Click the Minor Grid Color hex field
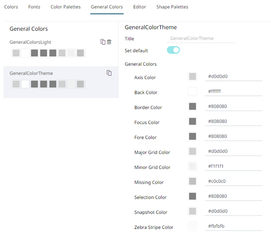 [233, 166]
